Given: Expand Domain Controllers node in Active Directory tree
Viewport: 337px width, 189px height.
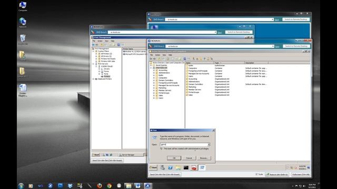Looking at the screenshot, I should point(154,80).
